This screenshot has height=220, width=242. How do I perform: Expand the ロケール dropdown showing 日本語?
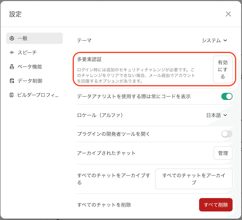(x=216, y=115)
